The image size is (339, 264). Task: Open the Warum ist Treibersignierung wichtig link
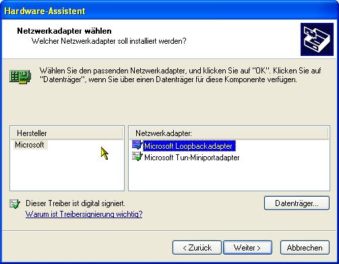click(84, 214)
